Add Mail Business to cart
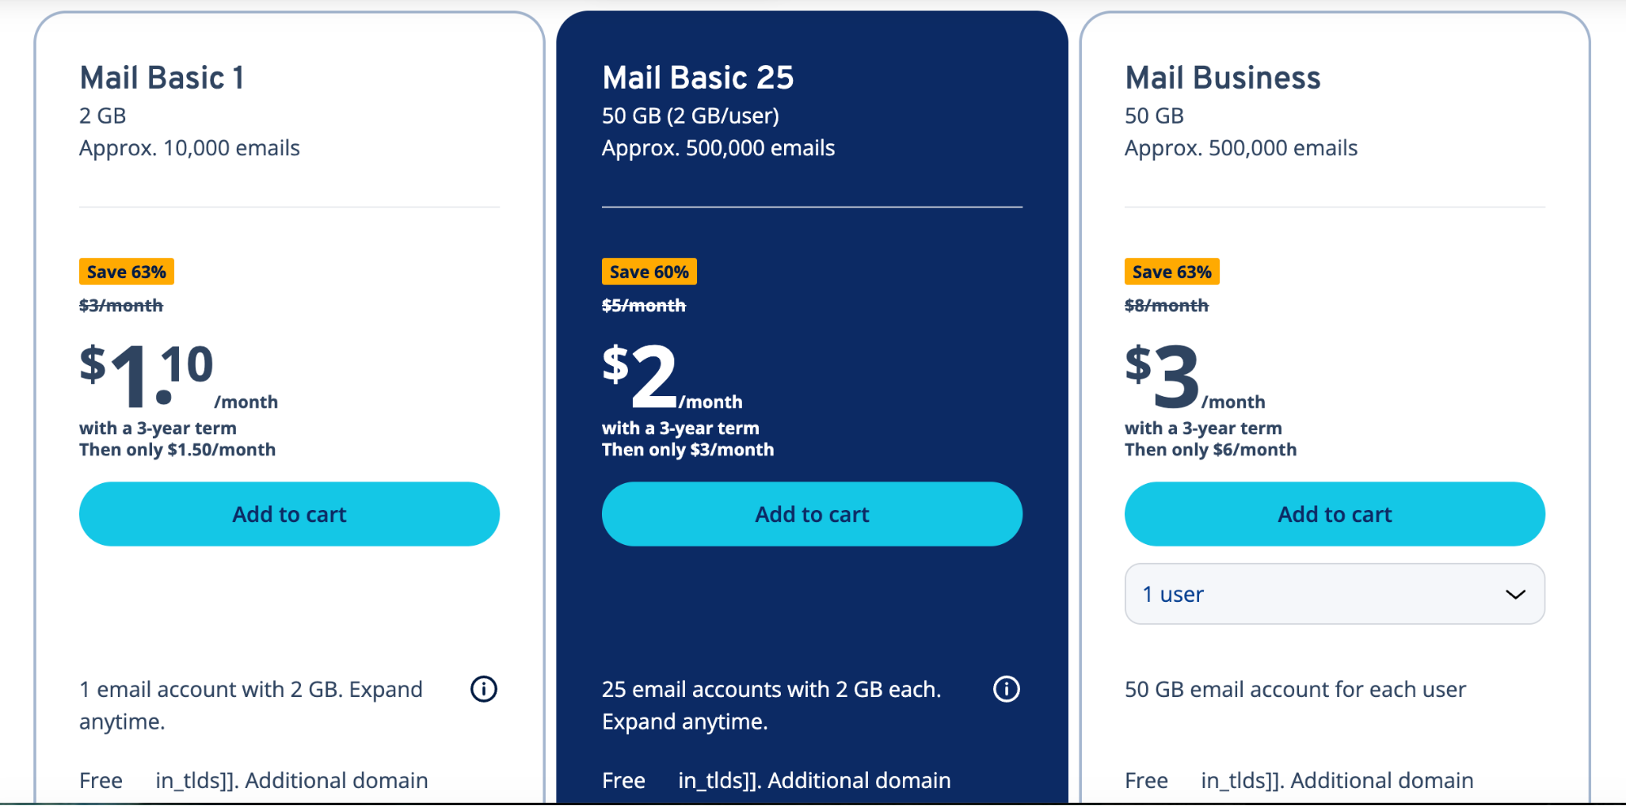The width and height of the screenshot is (1626, 806). 1334,514
